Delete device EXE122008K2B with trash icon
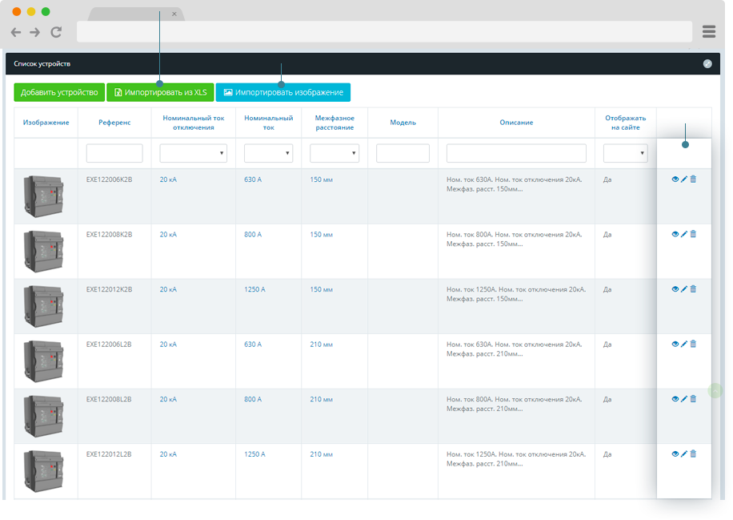The width and height of the screenshot is (733, 520). pos(693,233)
